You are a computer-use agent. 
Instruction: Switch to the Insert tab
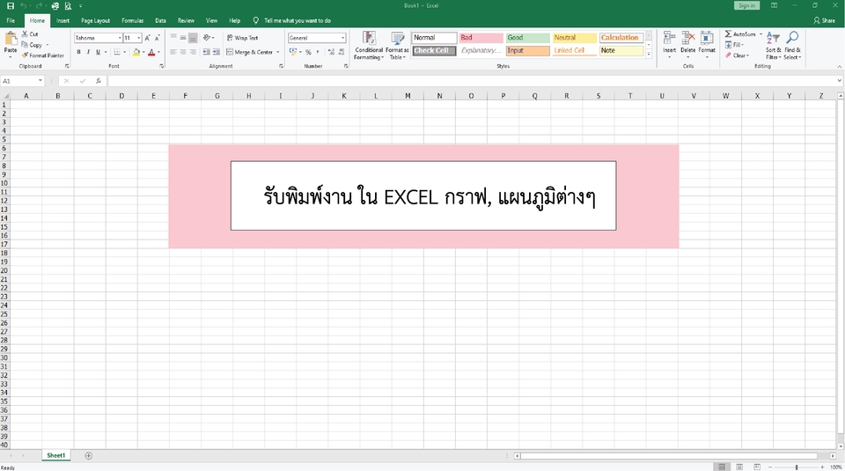[x=63, y=20]
